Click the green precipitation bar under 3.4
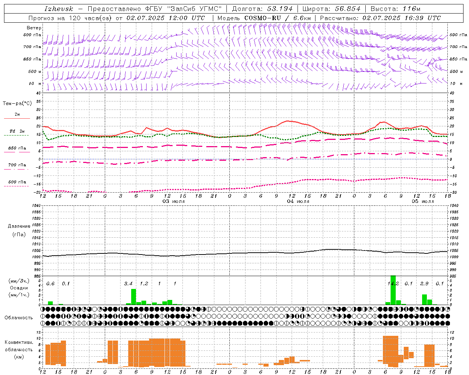 (x=134, y=297)
